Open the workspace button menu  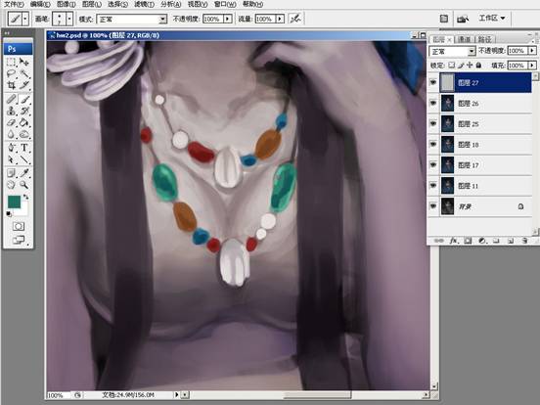click(x=492, y=18)
